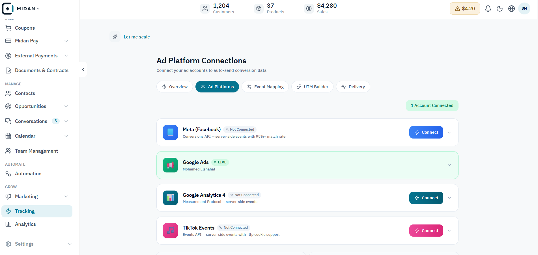Switch to the Overview tab
Screen dimensions: 538x255
[x=175, y=87]
